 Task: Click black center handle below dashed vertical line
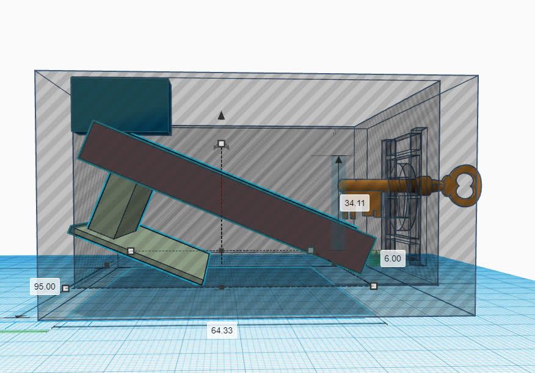point(222,251)
